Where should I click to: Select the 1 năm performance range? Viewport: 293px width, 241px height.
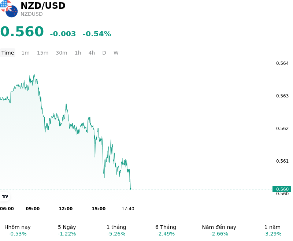(x=272, y=230)
